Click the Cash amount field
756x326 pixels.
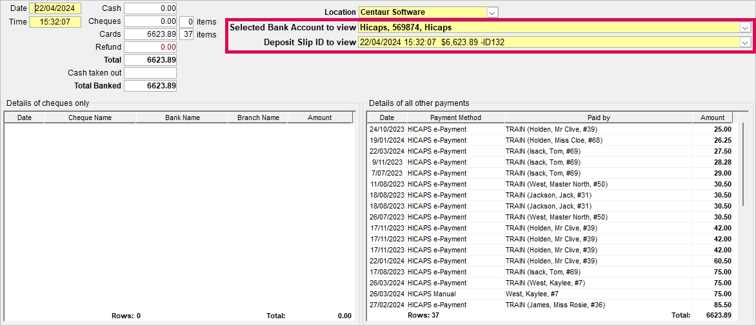pyautogui.click(x=150, y=8)
